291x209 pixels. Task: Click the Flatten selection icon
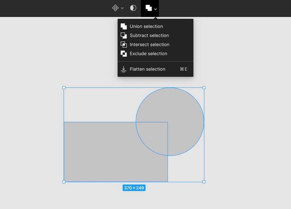tap(123, 69)
